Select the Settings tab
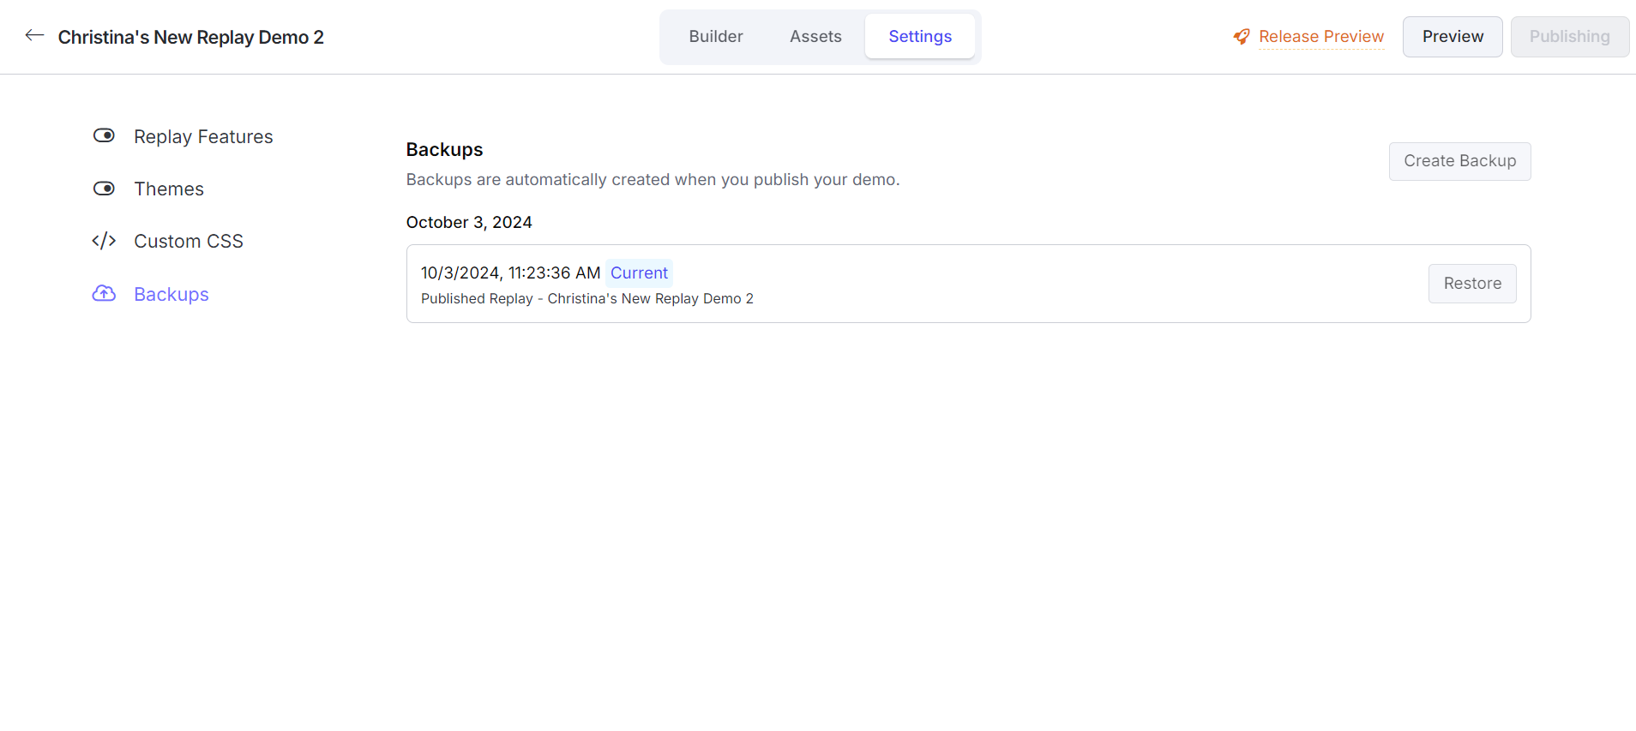1636x731 pixels. click(920, 37)
